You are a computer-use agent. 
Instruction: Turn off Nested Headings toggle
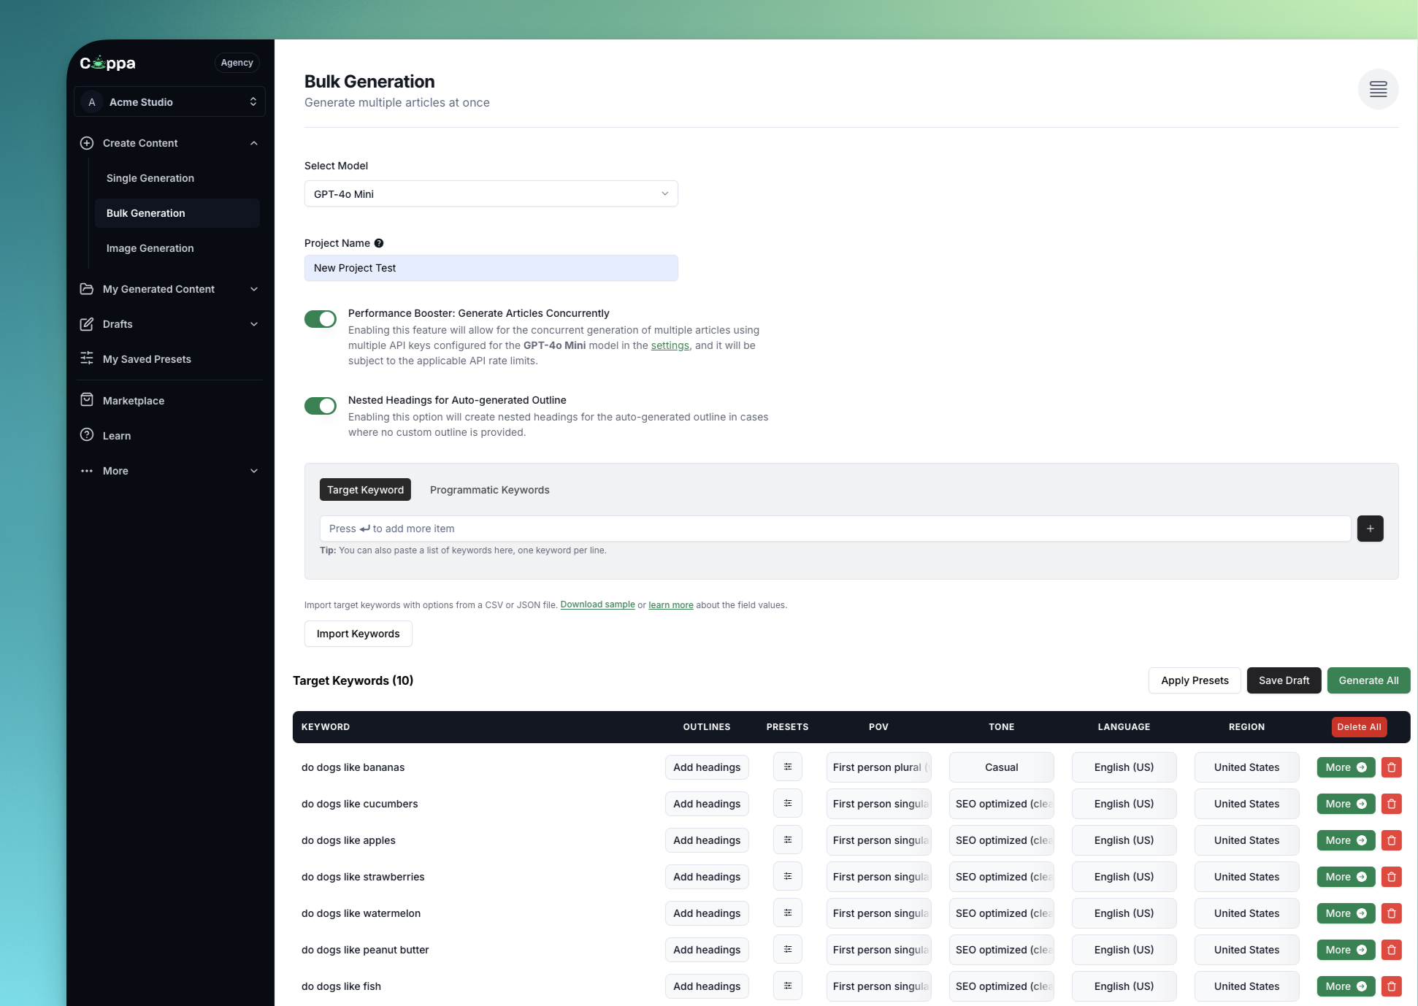(321, 406)
